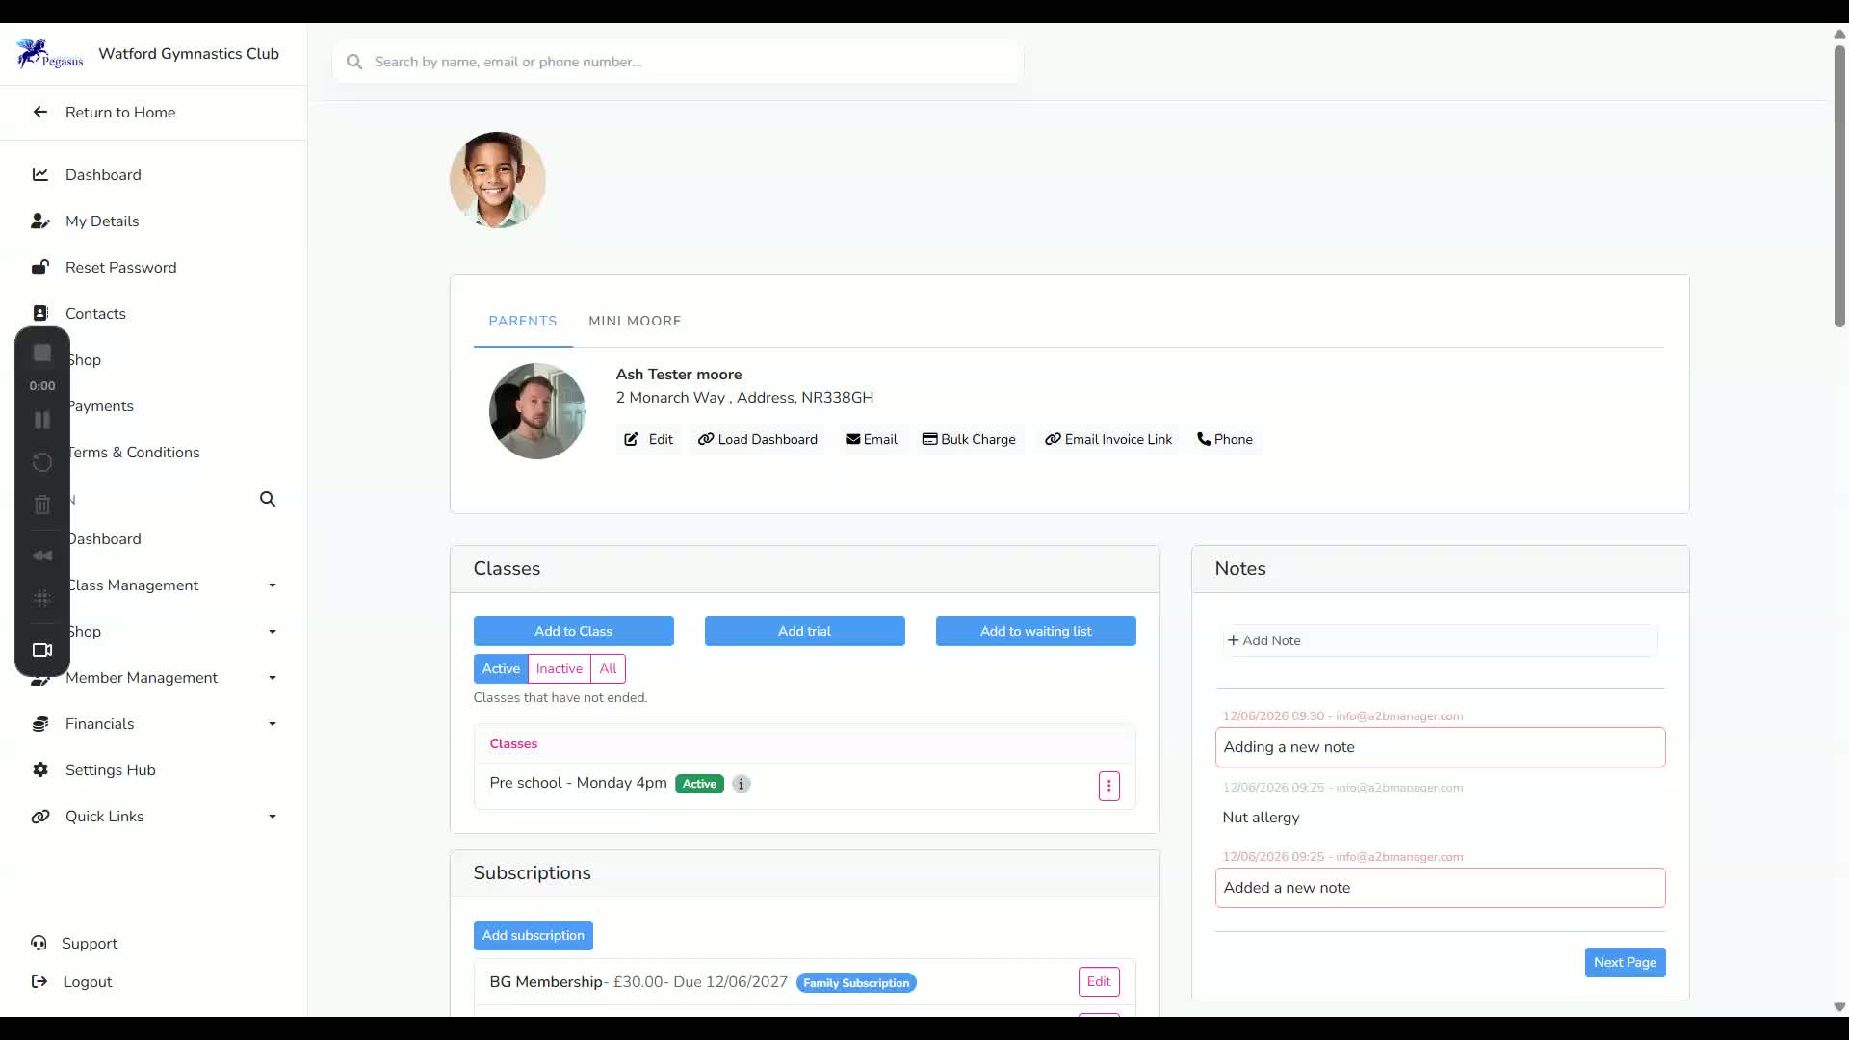
Task: Click the Email button for parent
Action: click(x=872, y=439)
